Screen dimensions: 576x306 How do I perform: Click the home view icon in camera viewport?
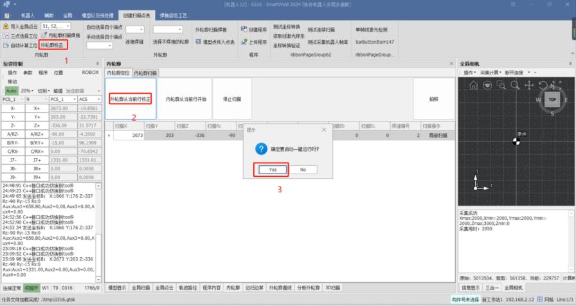point(474,85)
